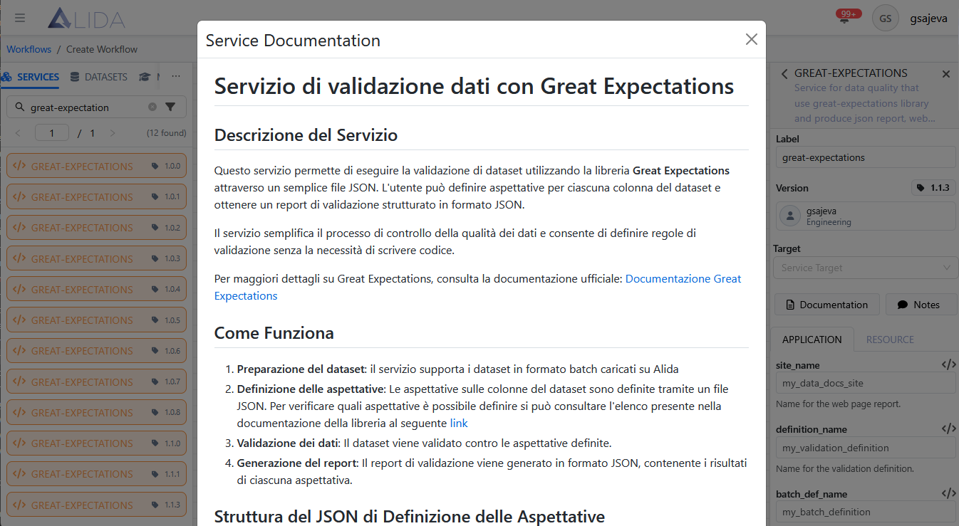Viewport: 959px width, 526px height.
Task: Open the Notes button
Action: 921,305
